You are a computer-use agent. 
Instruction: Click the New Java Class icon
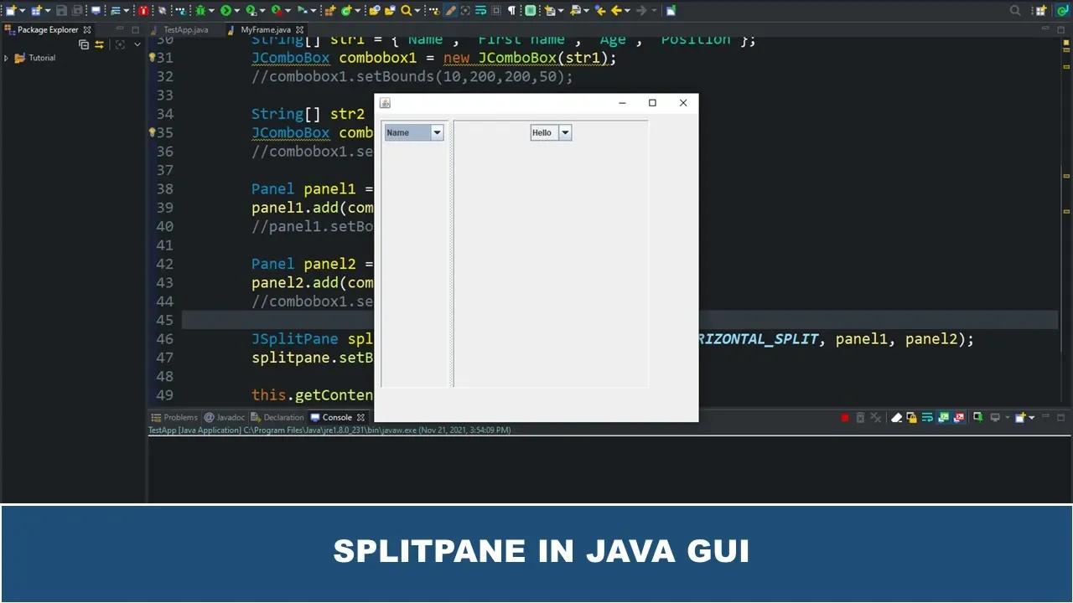[x=346, y=11]
